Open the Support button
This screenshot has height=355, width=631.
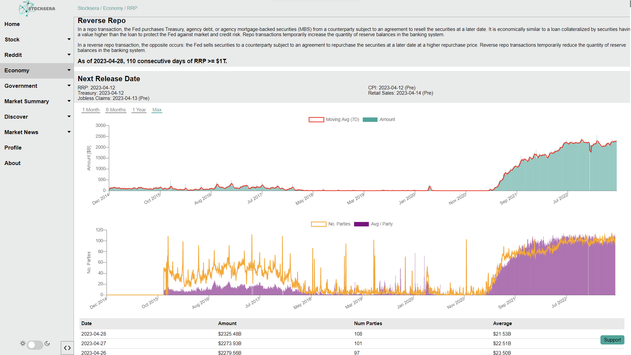612,340
